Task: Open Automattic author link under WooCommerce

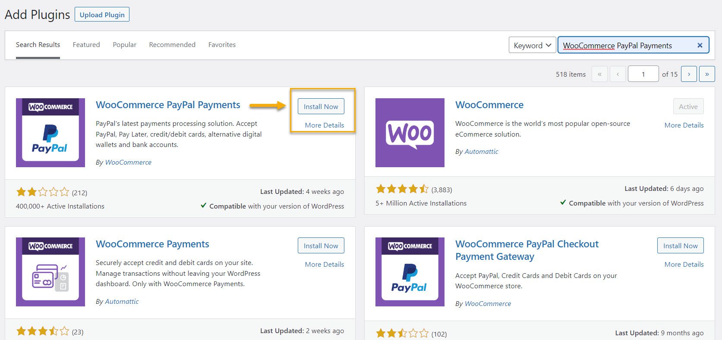Action: pyautogui.click(x=482, y=152)
